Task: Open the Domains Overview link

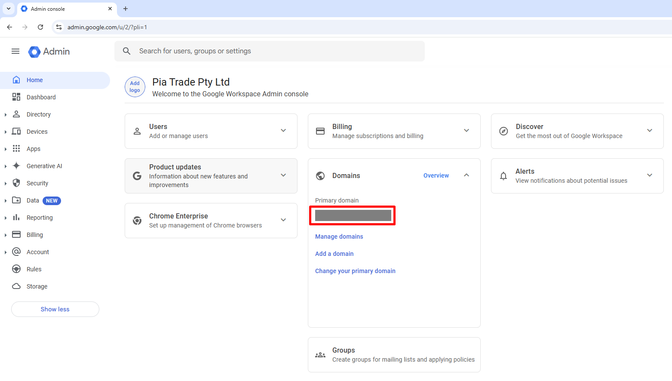Action: coord(436,175)
